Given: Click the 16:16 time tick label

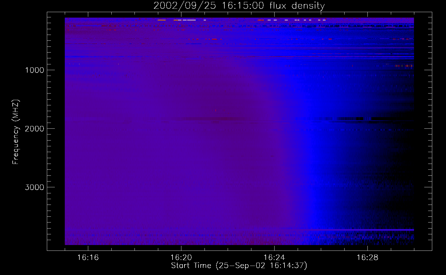Looking at the screenshot, I should 88,258.
